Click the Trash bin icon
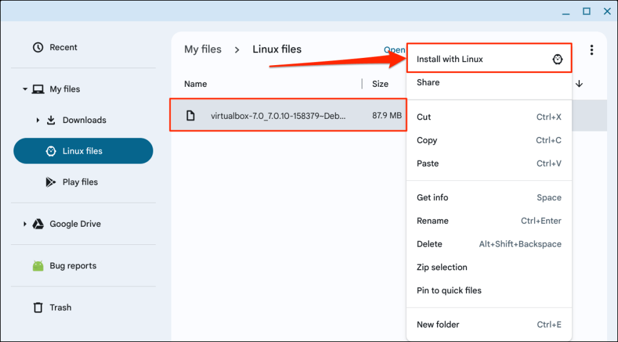This screenshot has height=342, width=618. (x=38, y=308)
